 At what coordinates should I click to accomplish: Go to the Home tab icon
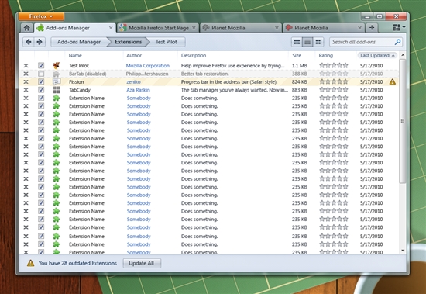coord(27,28)
